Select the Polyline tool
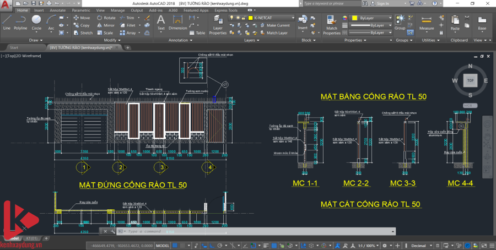496x250 pixels. (20, 22)
